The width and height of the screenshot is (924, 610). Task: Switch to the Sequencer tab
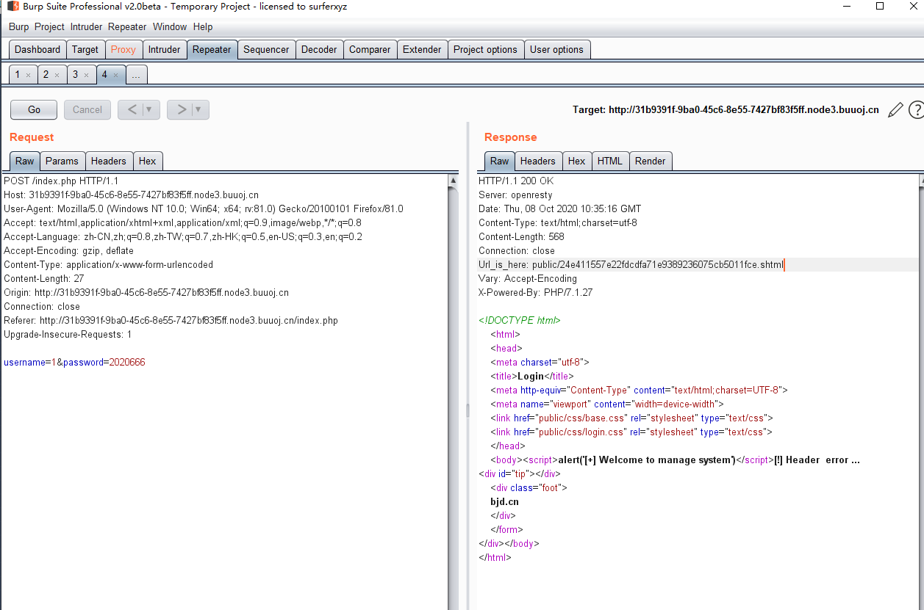[x=266, y=50]
